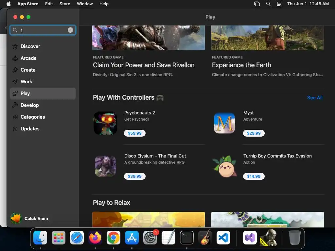Open Terminal from the Dock

[x=187, y=238]
